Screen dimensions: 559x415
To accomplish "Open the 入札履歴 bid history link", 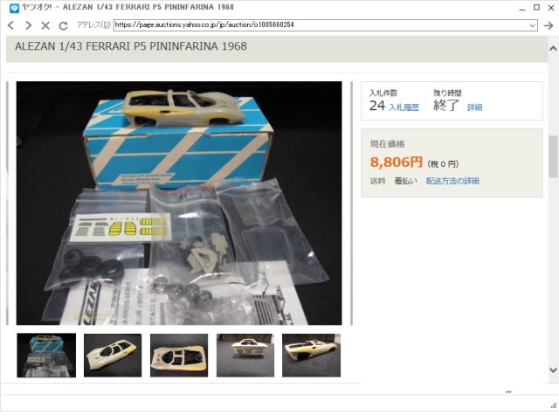I will (404, 107).
